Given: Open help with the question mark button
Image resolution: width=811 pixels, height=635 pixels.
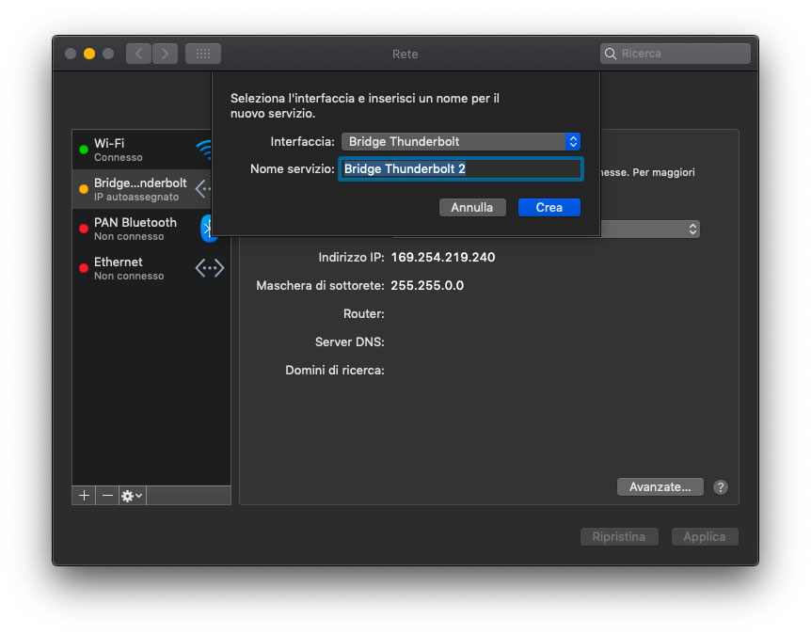Looking at the screenshot, I should pos(721,487).
